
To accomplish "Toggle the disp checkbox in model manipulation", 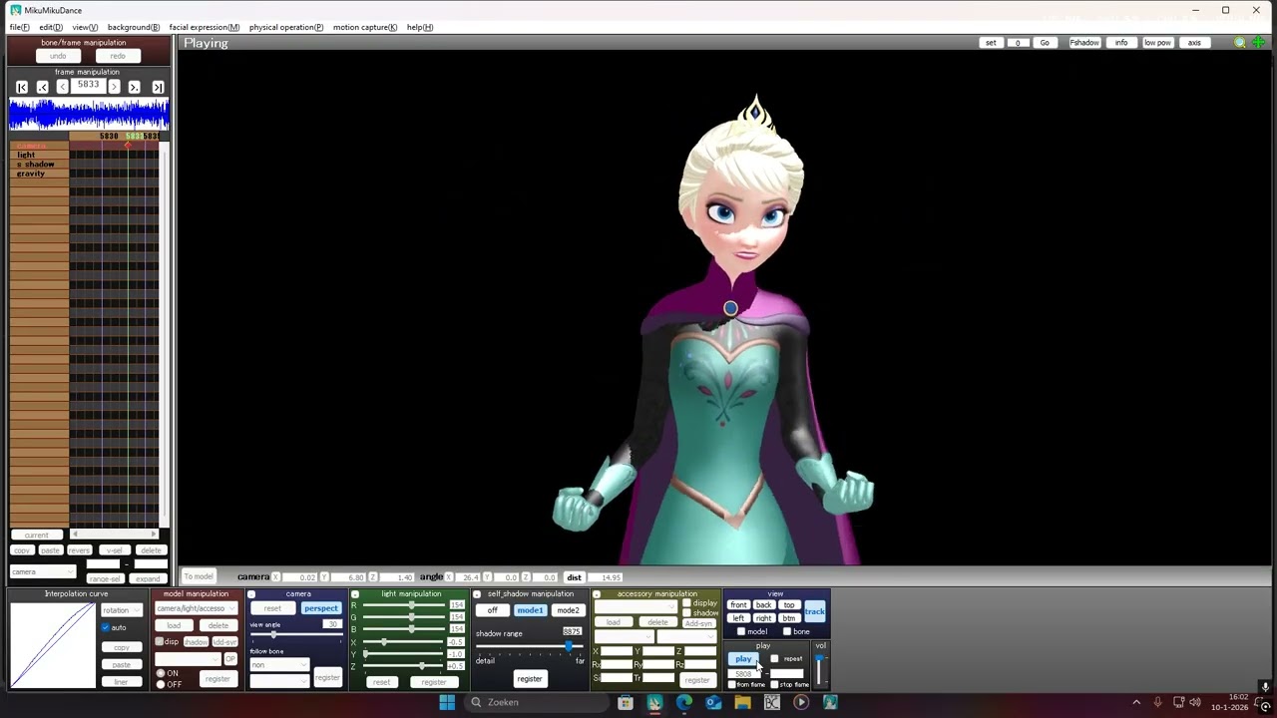I will point(160,641).
